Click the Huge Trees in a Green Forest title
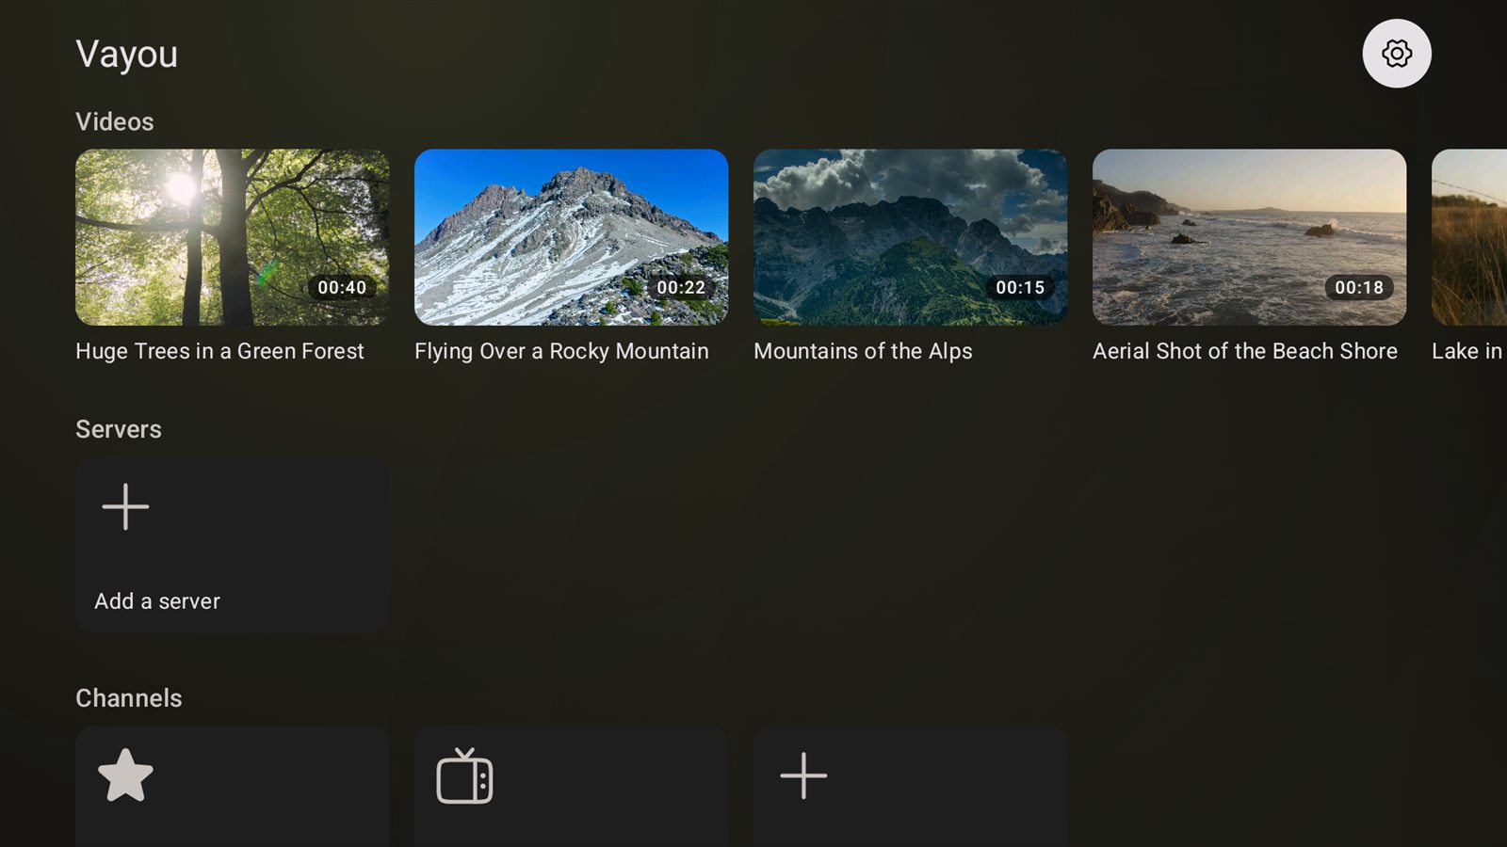 (x=219, y=351)
